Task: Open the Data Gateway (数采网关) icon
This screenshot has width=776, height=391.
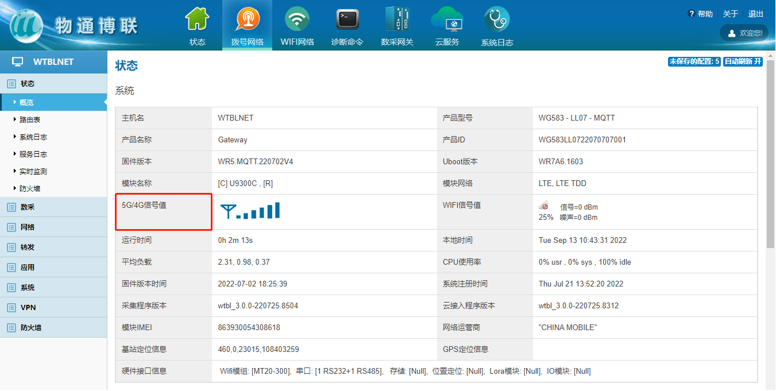Action: (x=397, y=20)
